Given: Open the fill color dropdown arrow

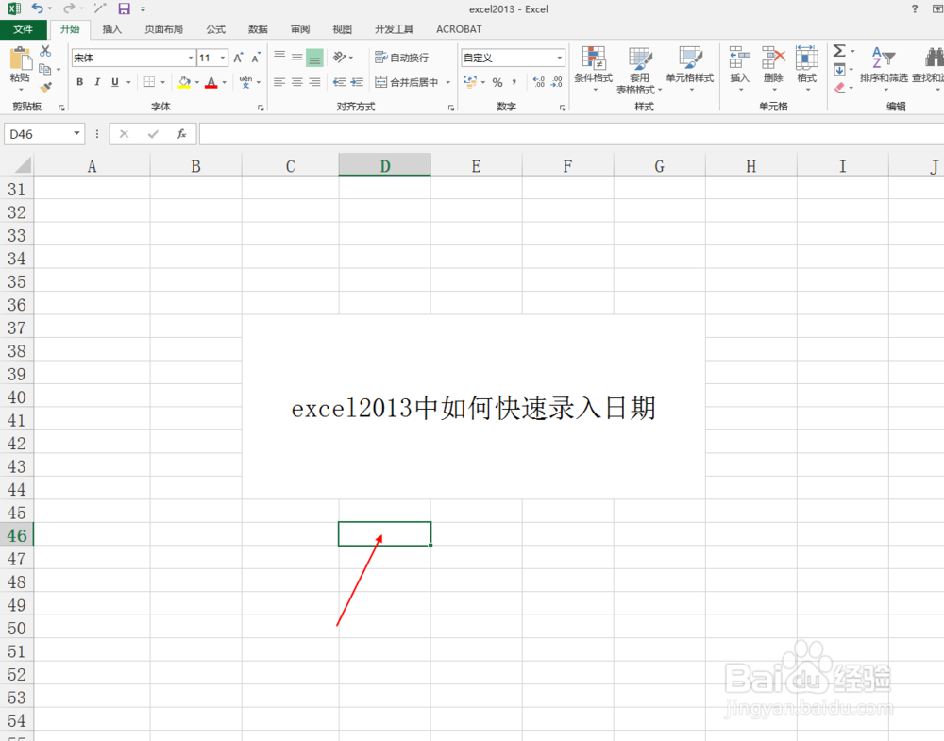Looking at the screenshot, I should click(x=197, y=82).
